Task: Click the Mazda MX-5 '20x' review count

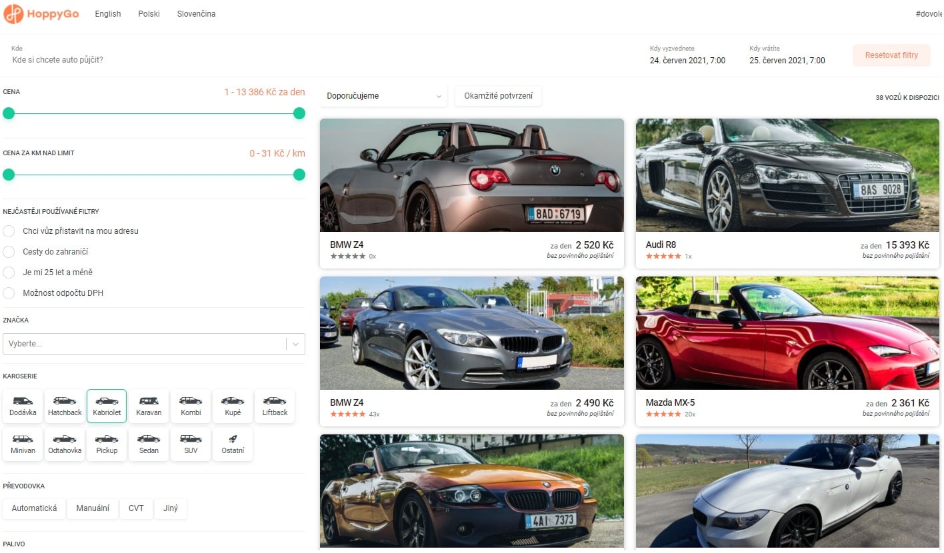Action: point(690,414)
